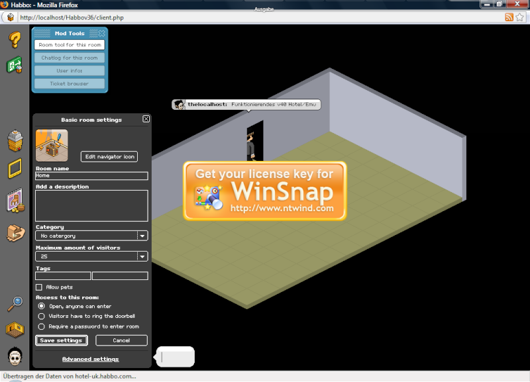Screen dimensions: 530x382
Task: Click the "thelocalhost:" name in the chat bubble
Action: coord(207,105)
